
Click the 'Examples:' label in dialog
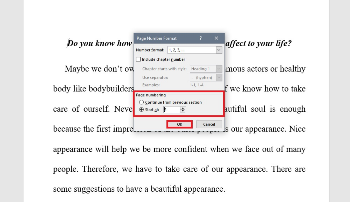pos(151,85)
